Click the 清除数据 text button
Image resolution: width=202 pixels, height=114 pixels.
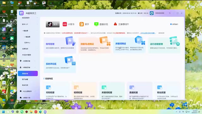pyautogui.click(x=161, y=33)
